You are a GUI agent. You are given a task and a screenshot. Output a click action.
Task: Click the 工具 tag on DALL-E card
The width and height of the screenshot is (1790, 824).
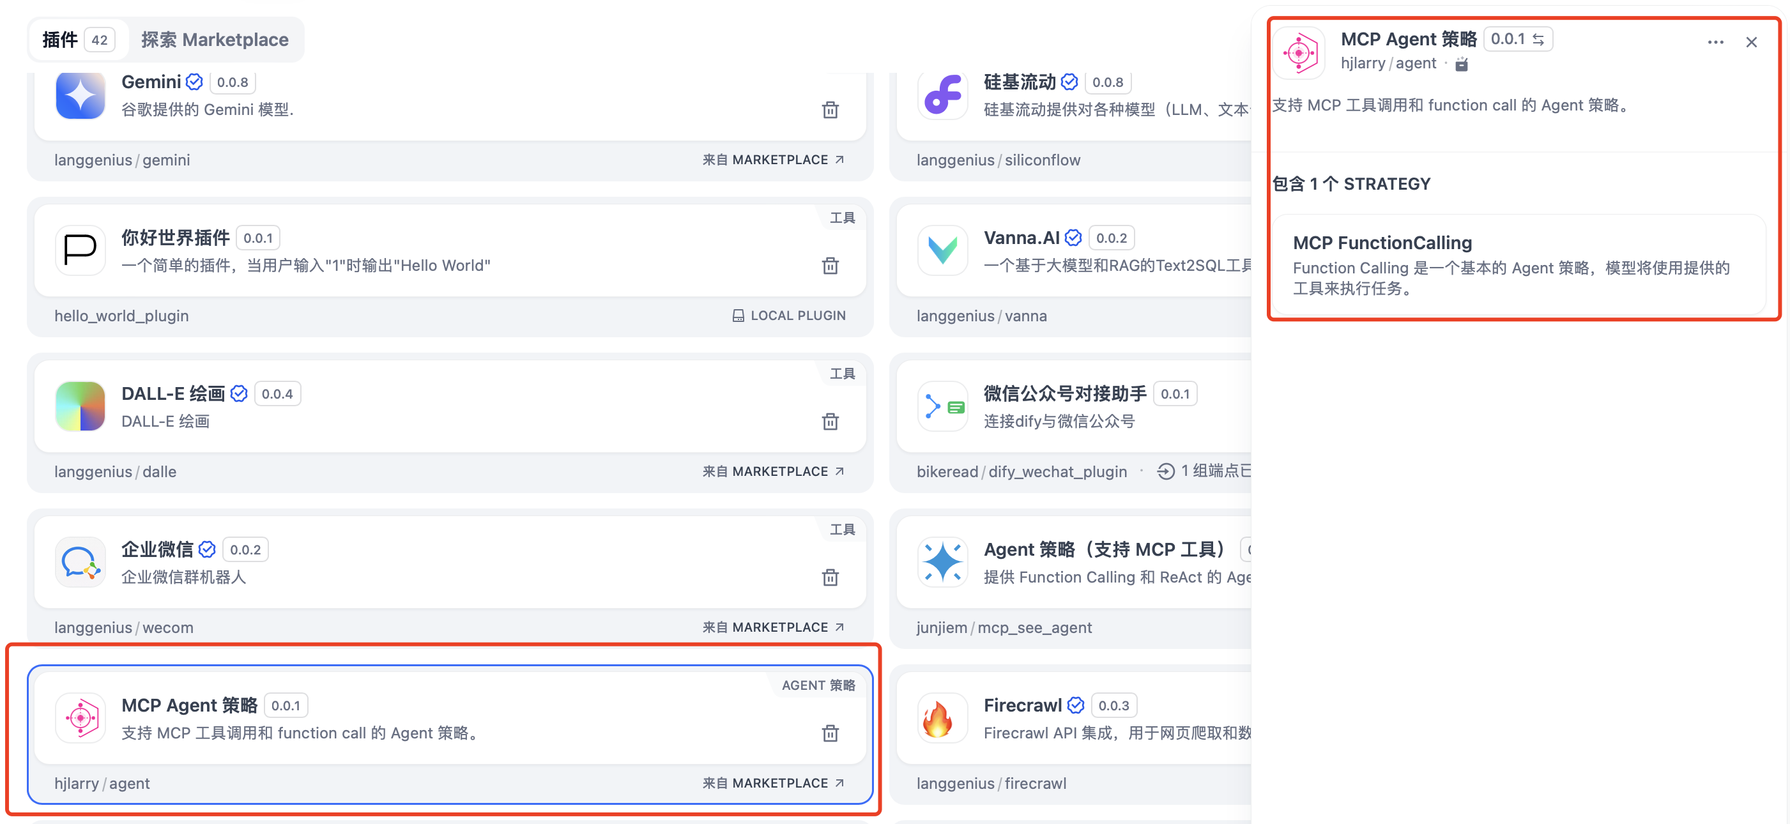point(842,374)
